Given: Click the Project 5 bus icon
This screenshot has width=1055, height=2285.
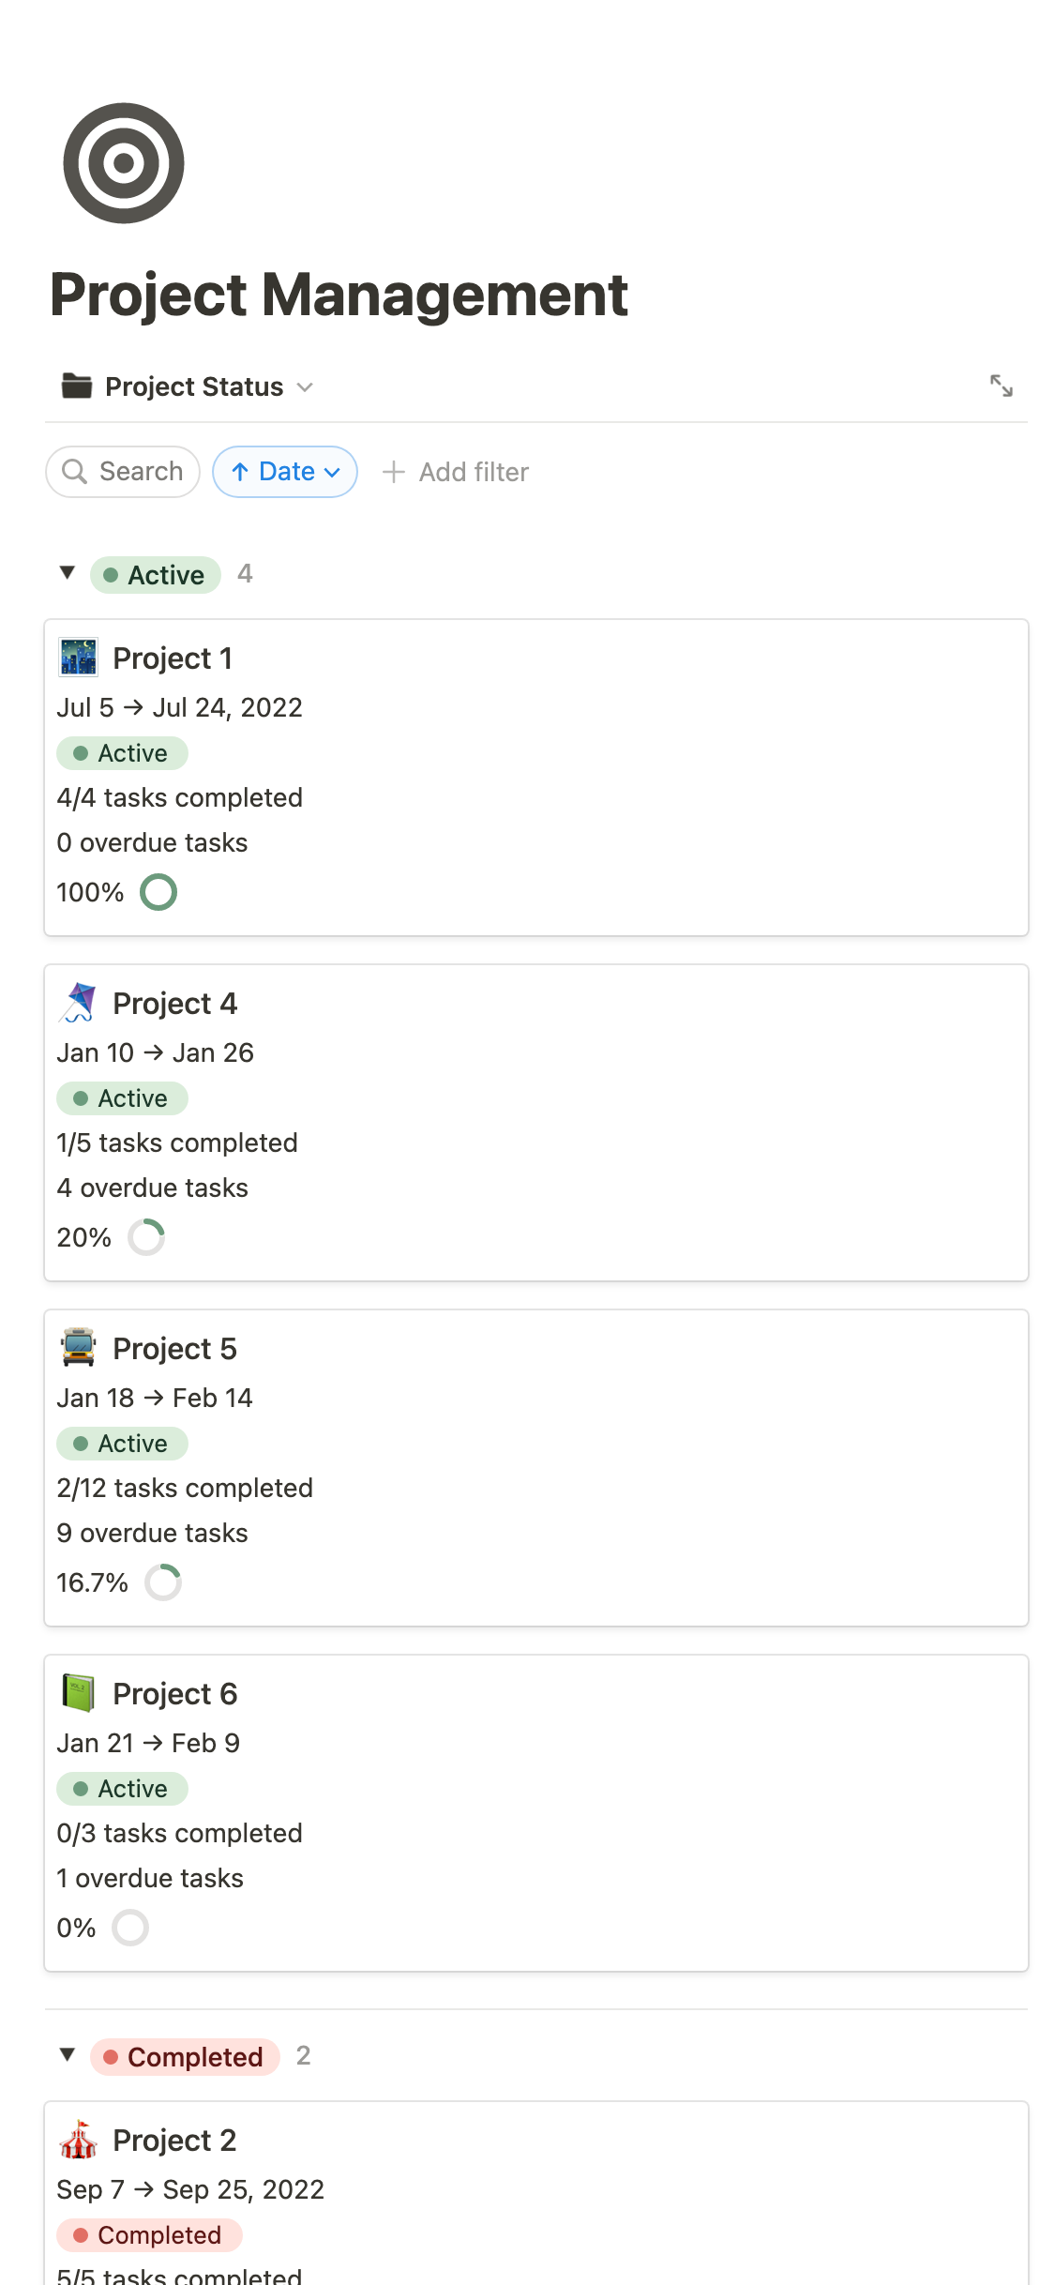Looking at the screenshot, I should pos(78,1348).
